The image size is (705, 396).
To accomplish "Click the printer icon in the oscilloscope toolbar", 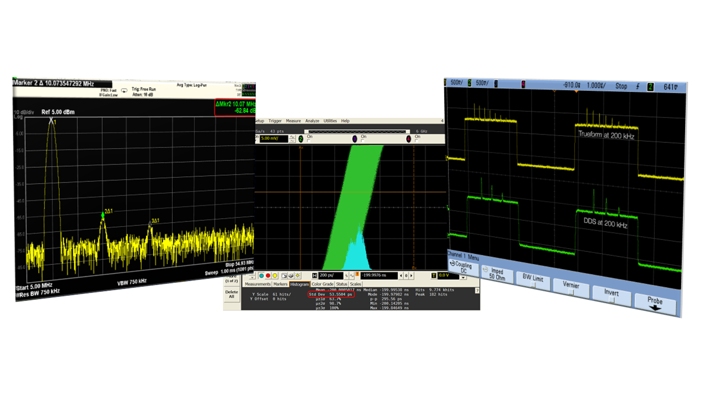I will 290,275.
